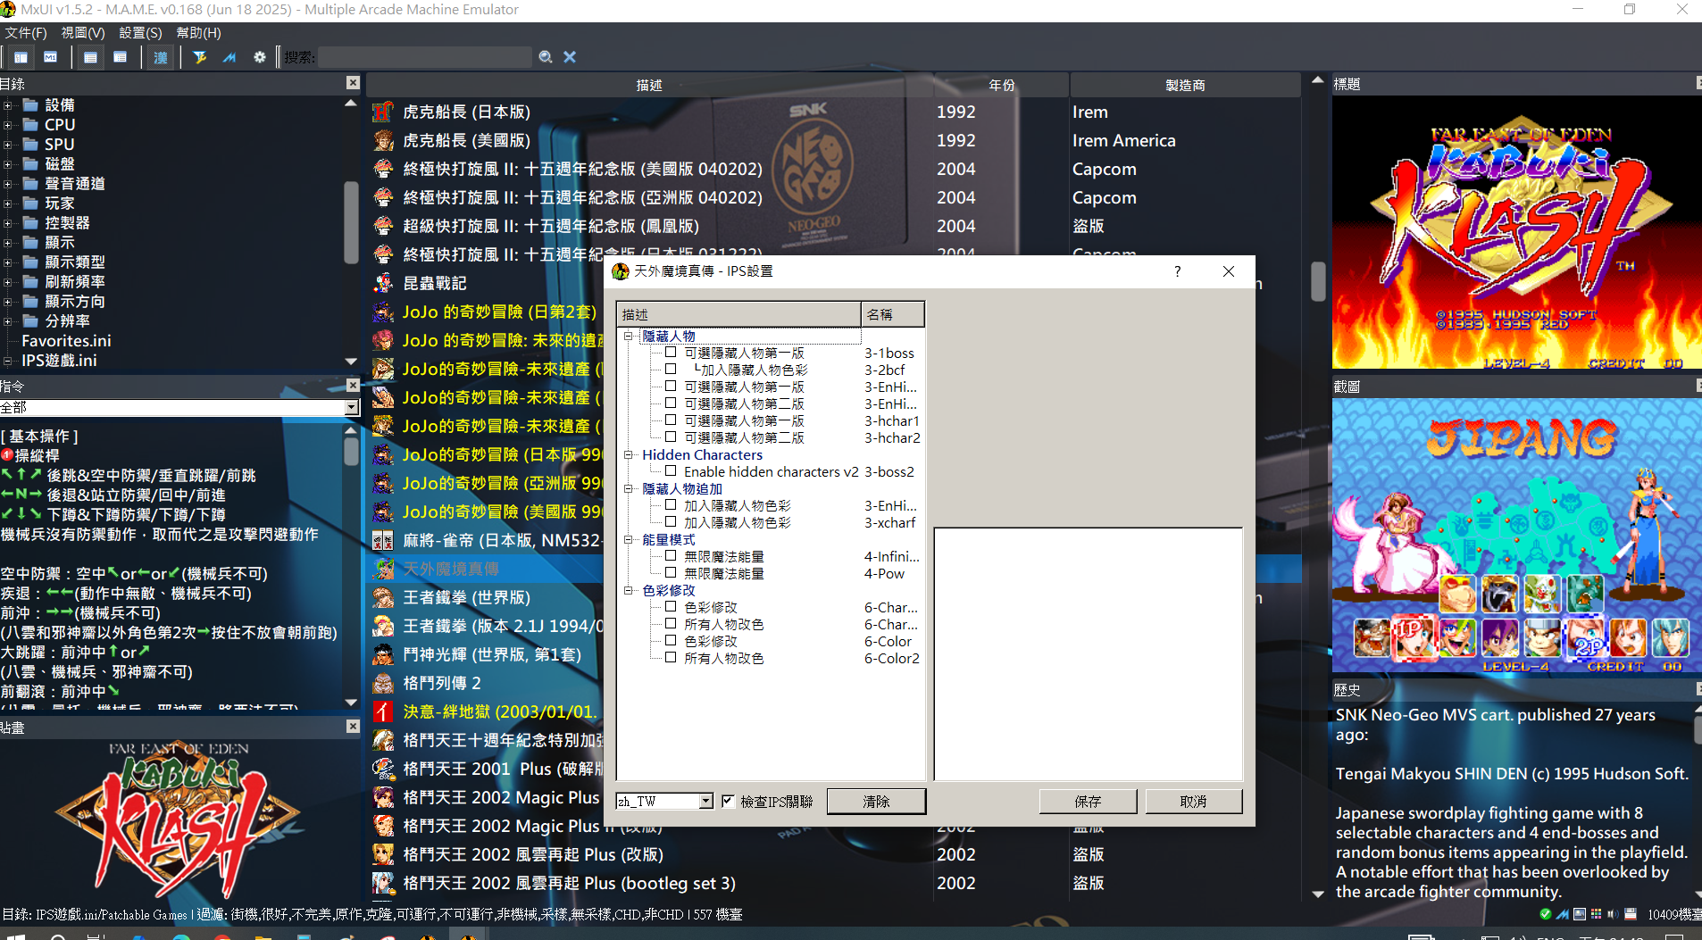Open the filter wrench tool icon
The height and width of the screenshot is (940, 1702).
pos(200,57)
